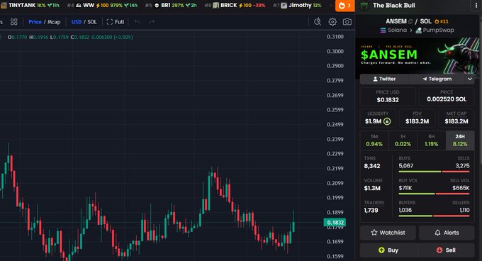Click the MKT CAP $183.2M value

point(456,121)
